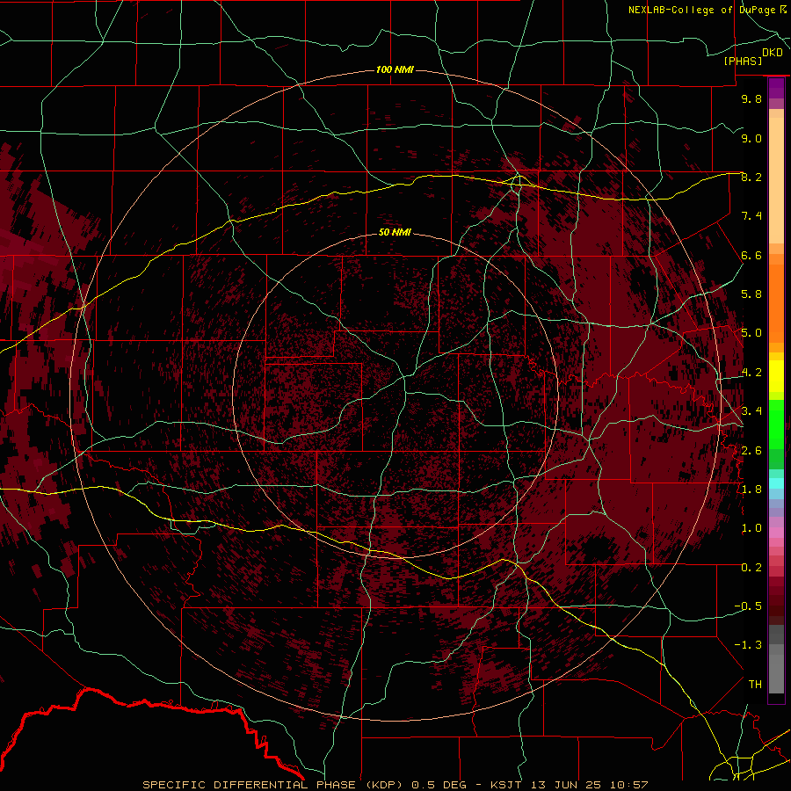Select the 6.6 value on color scale

pyautogui.click(x=751, y=255)
